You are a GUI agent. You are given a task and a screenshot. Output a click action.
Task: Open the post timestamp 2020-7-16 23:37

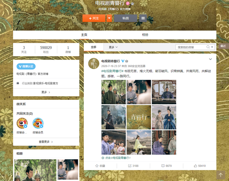(111, 66)
